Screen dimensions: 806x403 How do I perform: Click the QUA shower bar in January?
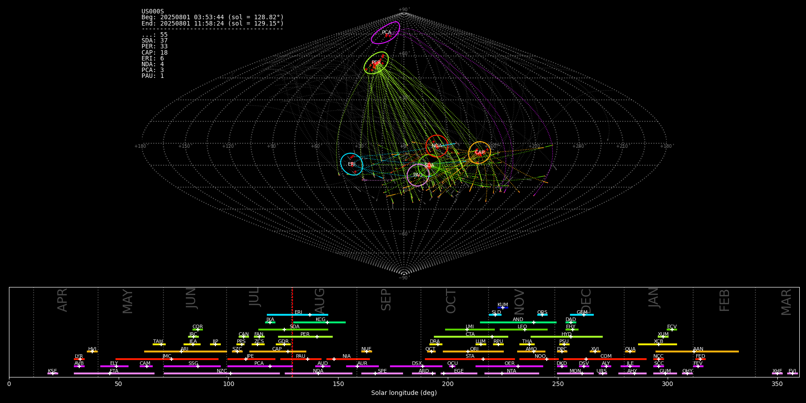coord(630,352)
